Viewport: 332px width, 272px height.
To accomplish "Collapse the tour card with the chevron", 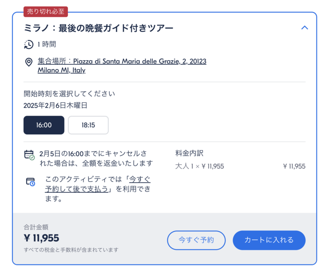I will point(304,27).
